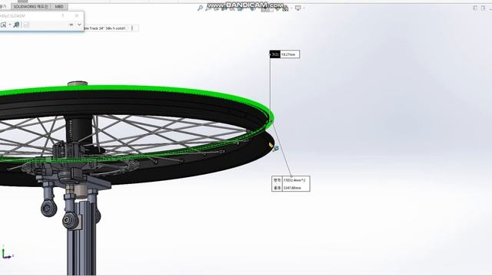492x276 pixels.
Task: Click the perimeter value 2247.88mm callout
Action: pos(292,188)
